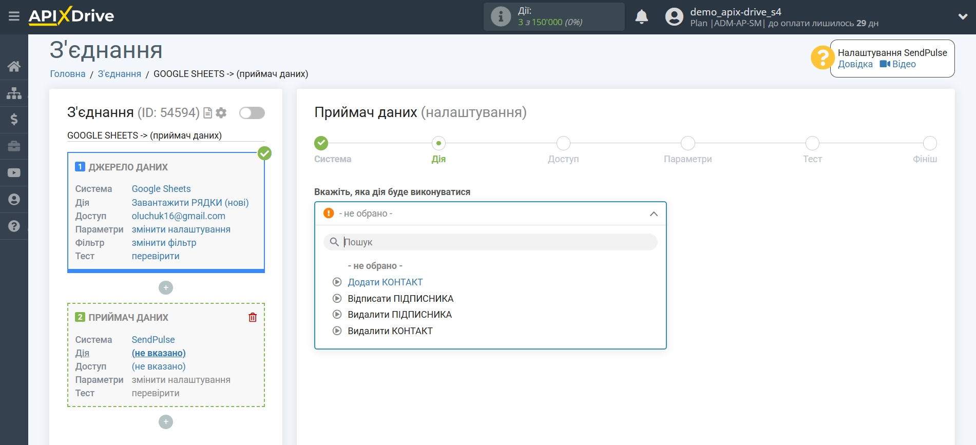Image resolution: width=976 pixels, height=445 pixels.
Task: Open the YouTube video sidebar icon
Action: pos(14,173)
